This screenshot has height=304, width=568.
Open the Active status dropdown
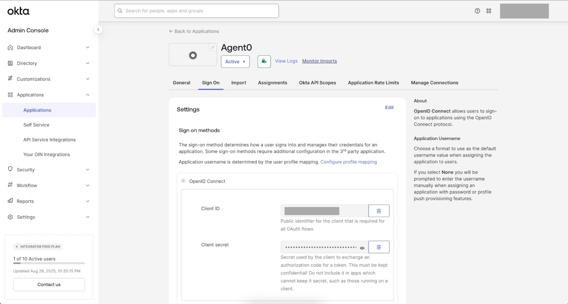[235, 61]
